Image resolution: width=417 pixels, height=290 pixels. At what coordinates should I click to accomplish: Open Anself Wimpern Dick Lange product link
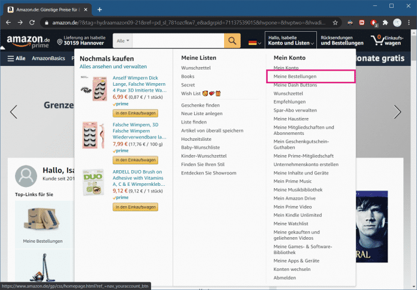tap(140, 84)
